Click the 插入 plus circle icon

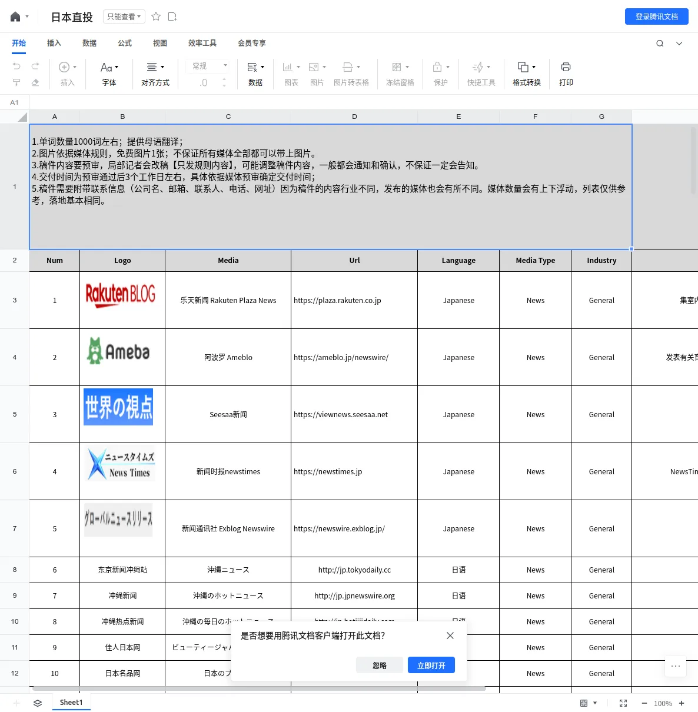[x=64, y=67]
